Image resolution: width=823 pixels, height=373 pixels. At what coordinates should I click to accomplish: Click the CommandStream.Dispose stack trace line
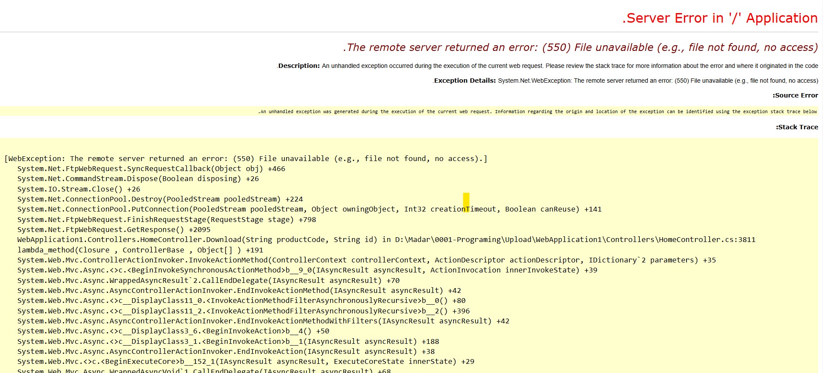[138, 179]
